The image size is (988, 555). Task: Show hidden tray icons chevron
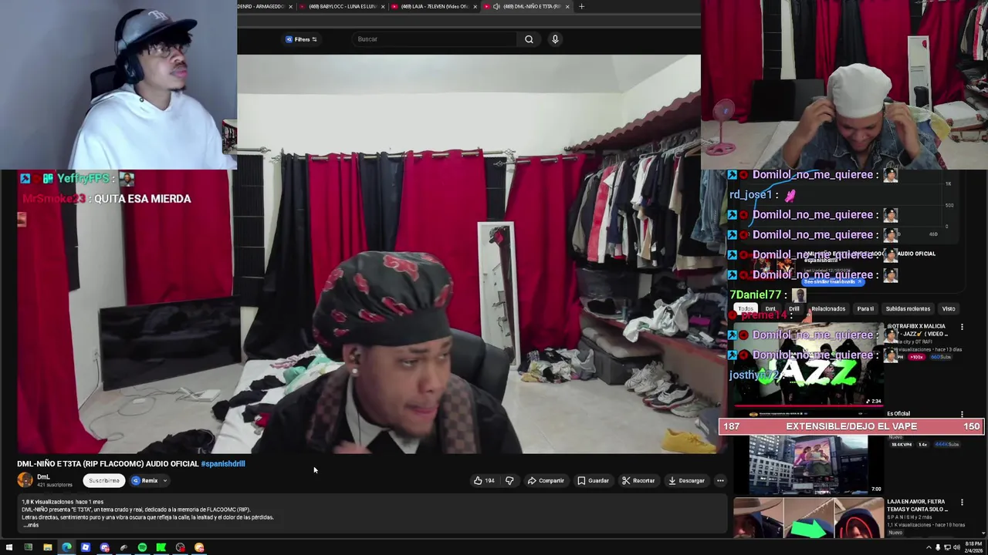click(929, 547)
